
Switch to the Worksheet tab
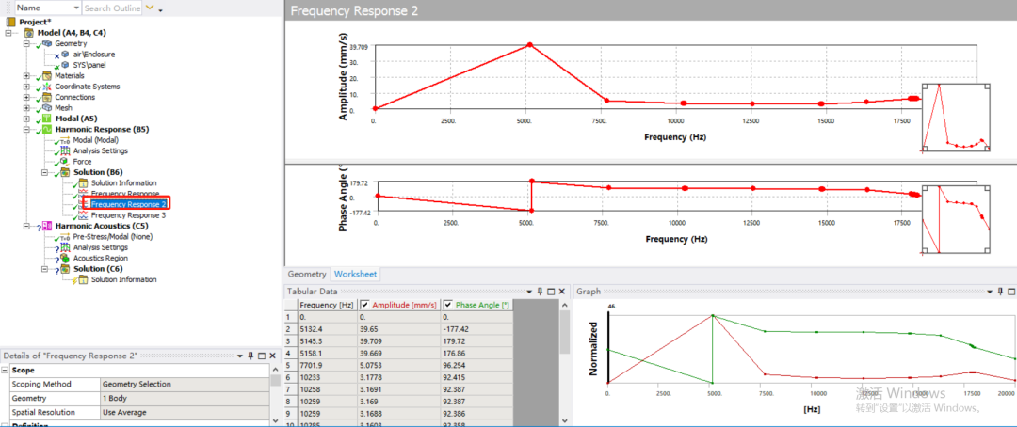point(355,274)
